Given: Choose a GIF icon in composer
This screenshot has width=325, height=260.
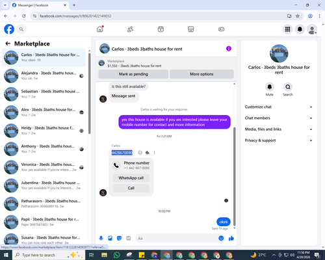Looking at the screenshot, I should (x=129, y=239).
